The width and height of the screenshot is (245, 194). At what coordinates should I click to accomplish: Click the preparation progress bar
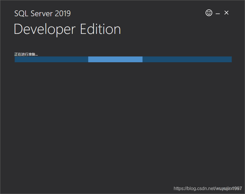coord(123,59)
